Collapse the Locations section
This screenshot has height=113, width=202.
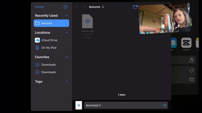pyautogui.click(x=67, y=33)
